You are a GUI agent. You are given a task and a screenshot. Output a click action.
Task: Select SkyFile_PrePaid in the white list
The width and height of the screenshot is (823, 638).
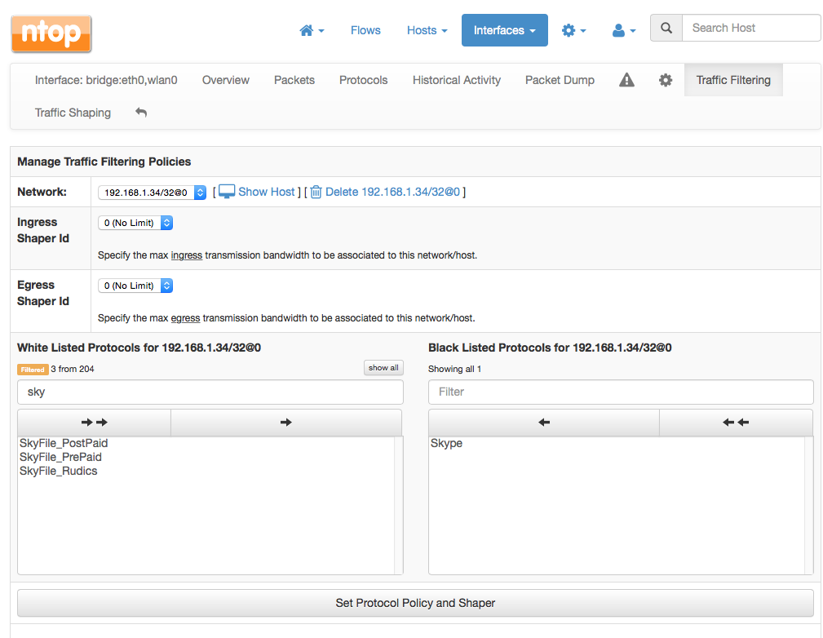point(60,457)
